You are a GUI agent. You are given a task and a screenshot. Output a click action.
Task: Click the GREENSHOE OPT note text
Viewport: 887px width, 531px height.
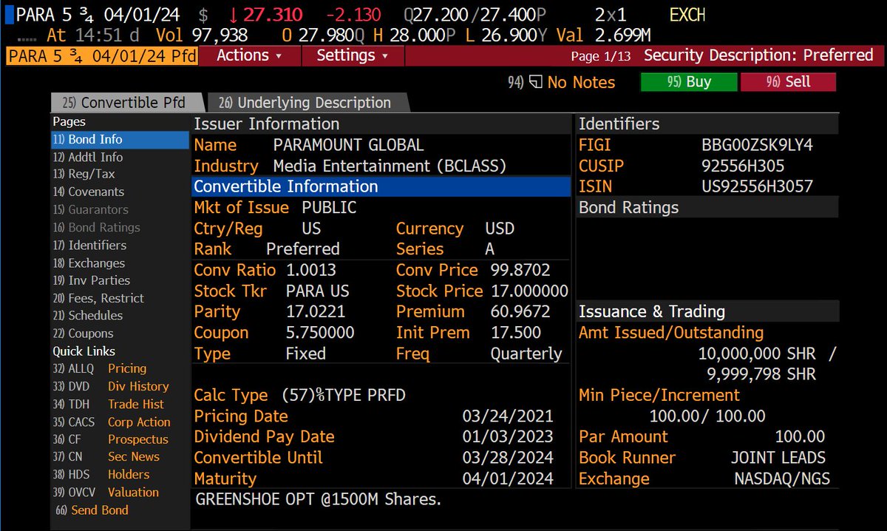click(318, 499)
